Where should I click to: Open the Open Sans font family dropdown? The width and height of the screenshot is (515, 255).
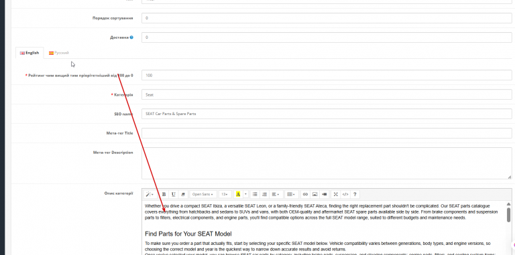(x=203, y=194)
